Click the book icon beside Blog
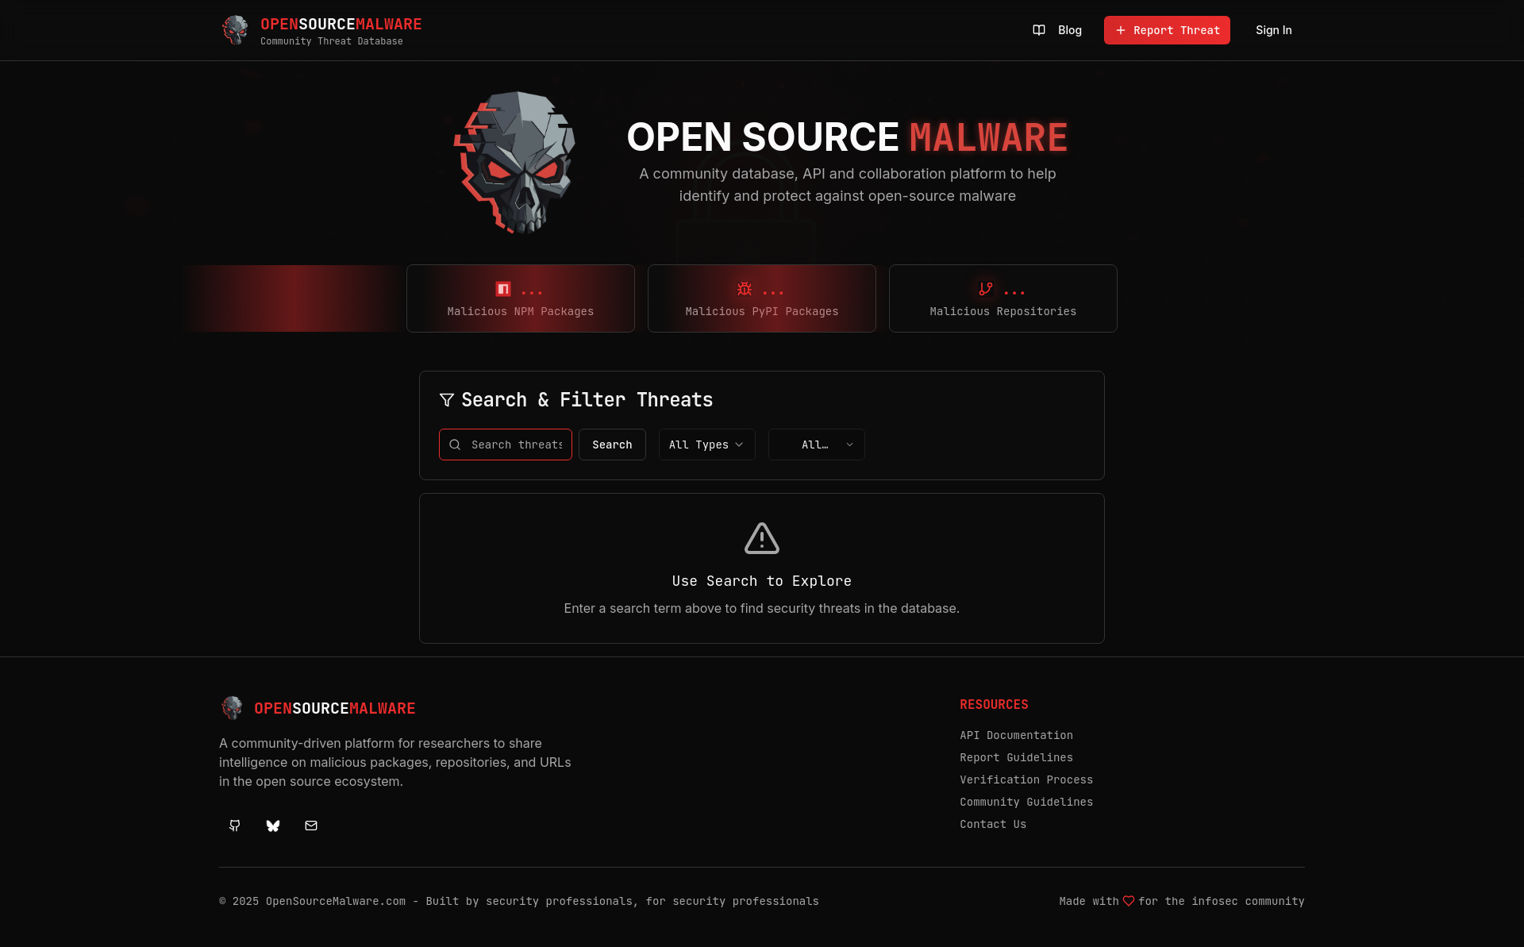 pos(1040,30)
